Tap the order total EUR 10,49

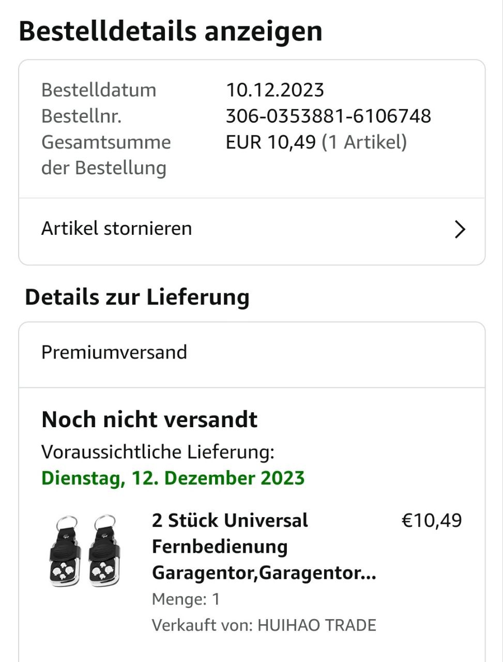point(270,142)
